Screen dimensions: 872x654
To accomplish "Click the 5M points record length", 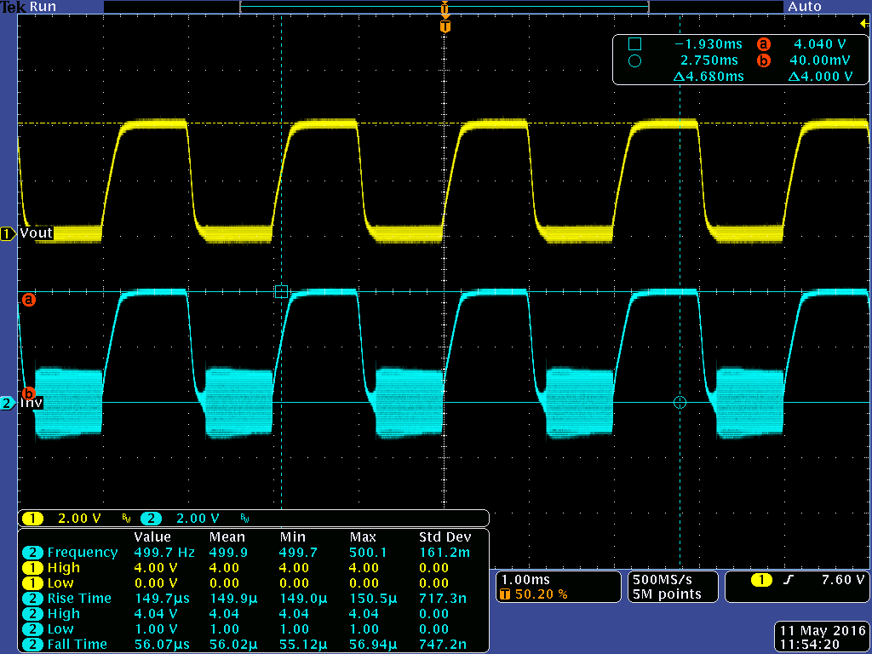I will pos(667,594).
